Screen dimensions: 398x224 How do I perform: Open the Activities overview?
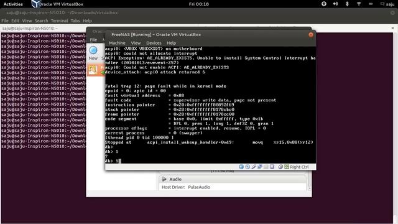pyautogui.click(x=13, y=4)
